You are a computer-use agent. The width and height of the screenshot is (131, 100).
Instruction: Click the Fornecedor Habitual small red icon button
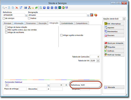(7, 85)
